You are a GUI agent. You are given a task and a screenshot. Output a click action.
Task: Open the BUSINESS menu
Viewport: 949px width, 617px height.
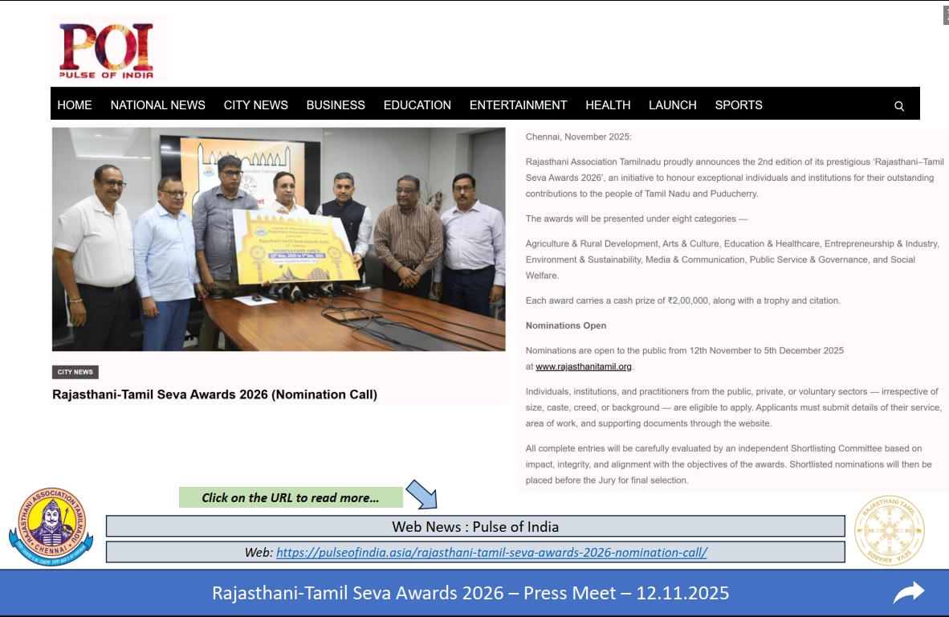[336, 105]
